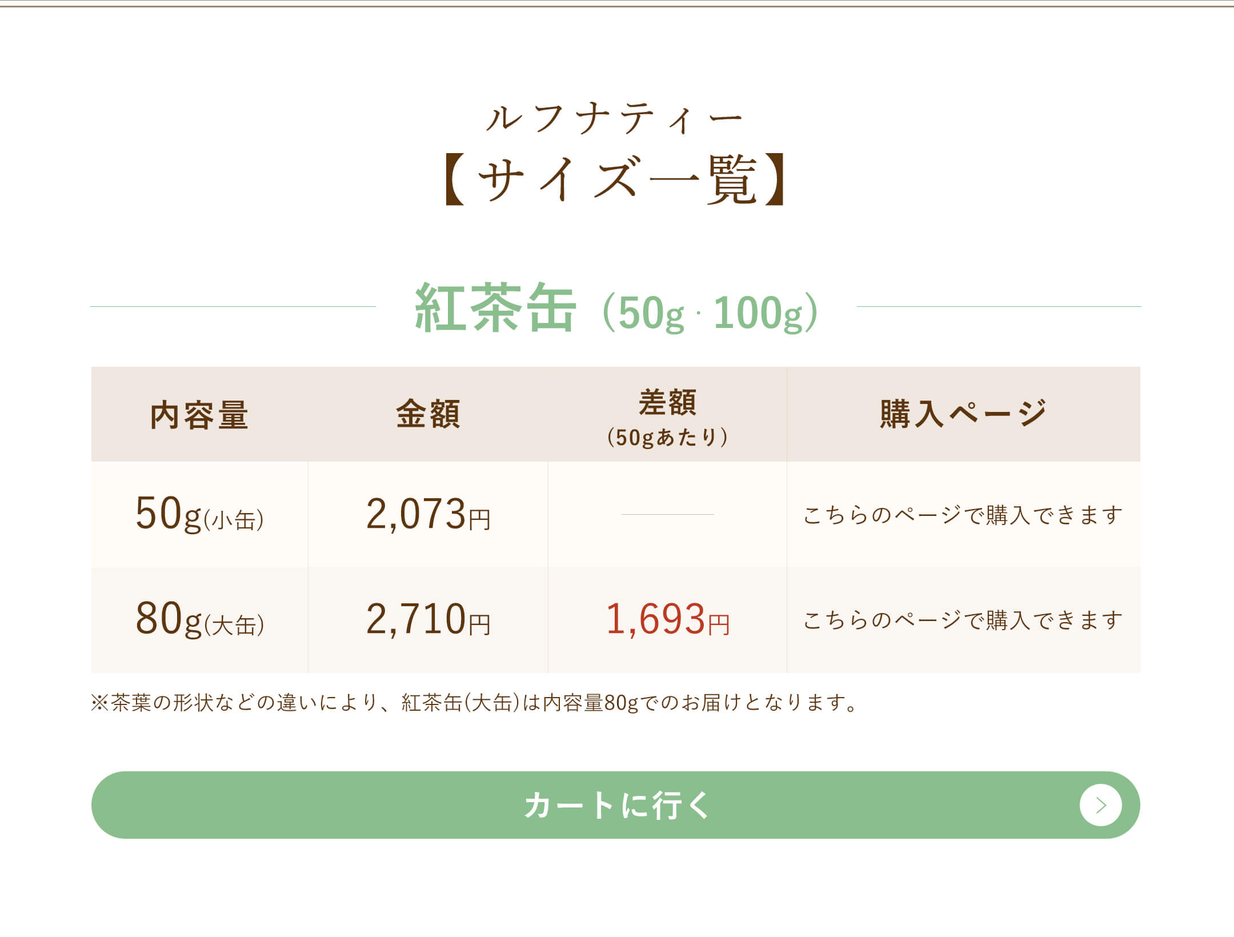Click the circular arrow icon in cart button
1234x937 pixels.
click(x=1100, y=805)
